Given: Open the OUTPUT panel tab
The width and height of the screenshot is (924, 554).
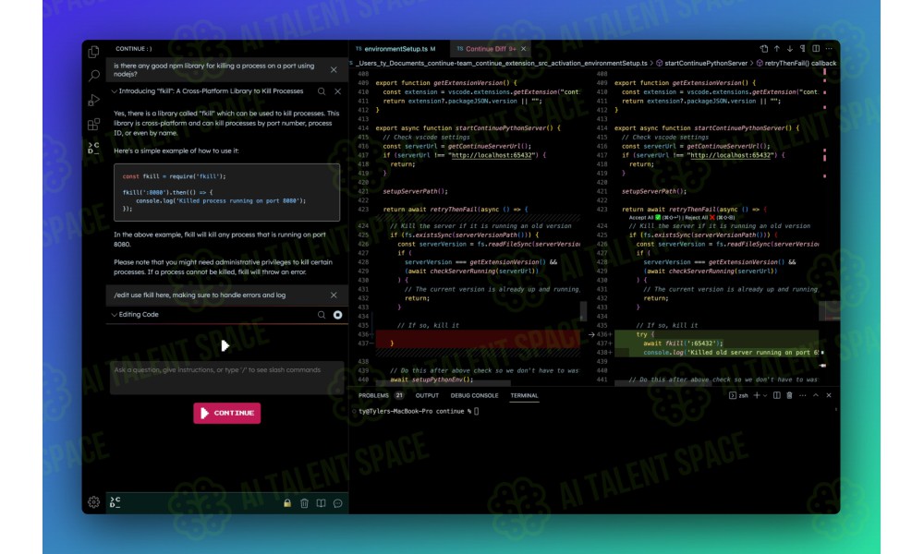Looking at the screenshot, I should pyautogui.click(x=427, y=395).
